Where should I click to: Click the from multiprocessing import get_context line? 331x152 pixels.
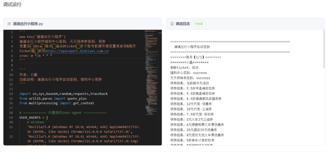coord(57,103)
